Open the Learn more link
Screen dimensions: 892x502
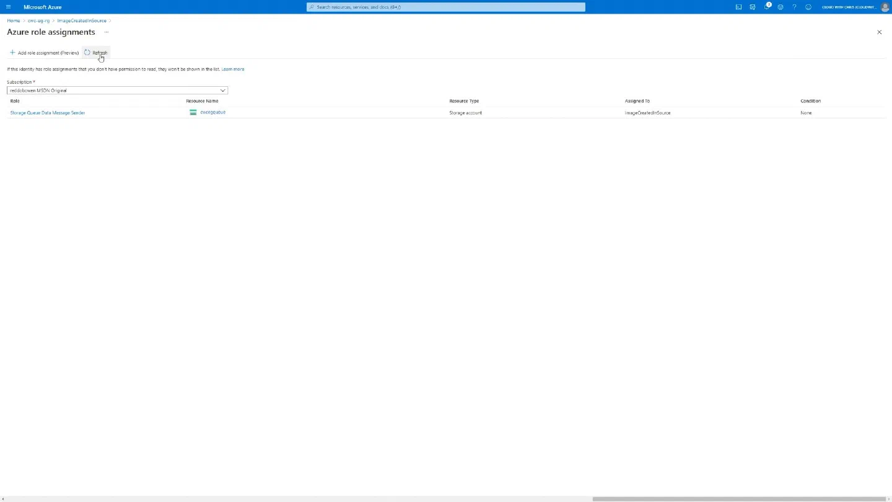[233, 69]
